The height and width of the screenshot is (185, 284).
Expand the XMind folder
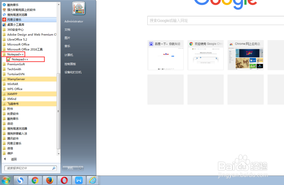coord(29,99)
